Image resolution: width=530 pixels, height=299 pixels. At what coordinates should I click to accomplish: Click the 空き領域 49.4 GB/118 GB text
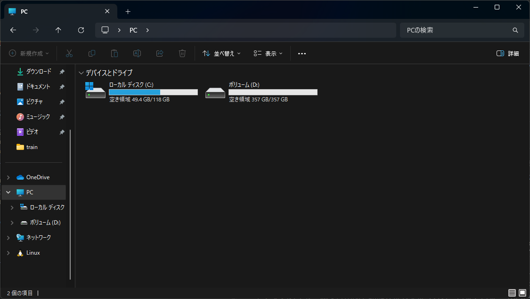tap(139, 100)
